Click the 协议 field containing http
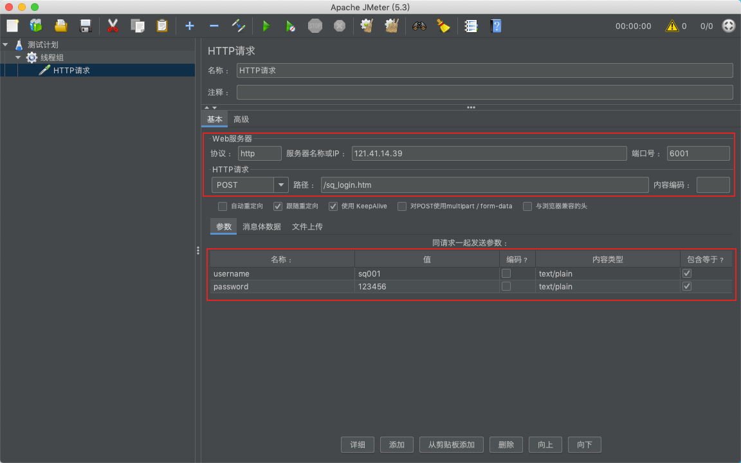Image resolution: width=741 pixels, height=463 pixels. [259, 153]
